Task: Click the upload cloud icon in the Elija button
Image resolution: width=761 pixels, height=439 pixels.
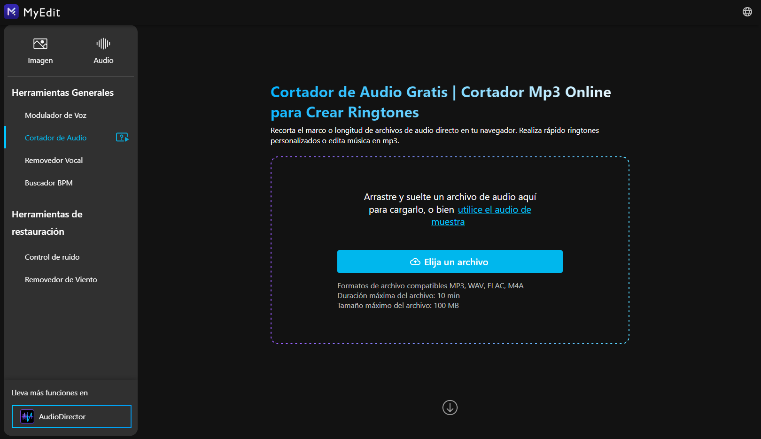Action: pos(415,262)
